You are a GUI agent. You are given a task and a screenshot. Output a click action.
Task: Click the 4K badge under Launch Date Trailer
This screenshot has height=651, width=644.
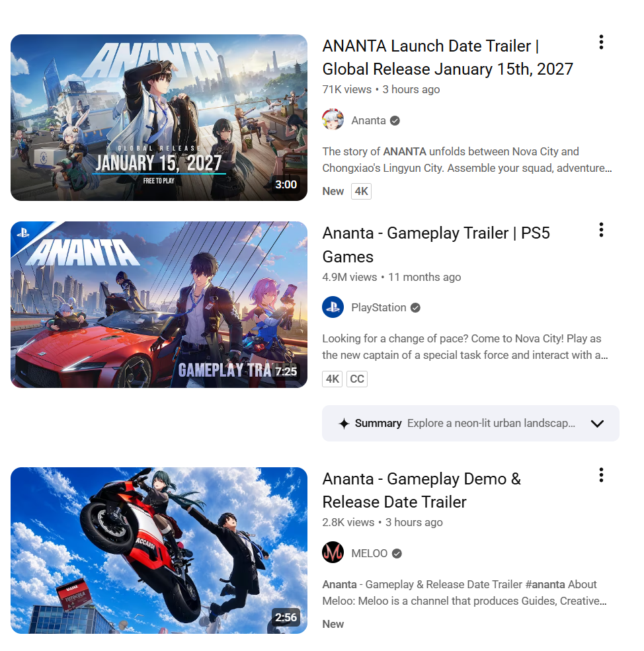361,192
